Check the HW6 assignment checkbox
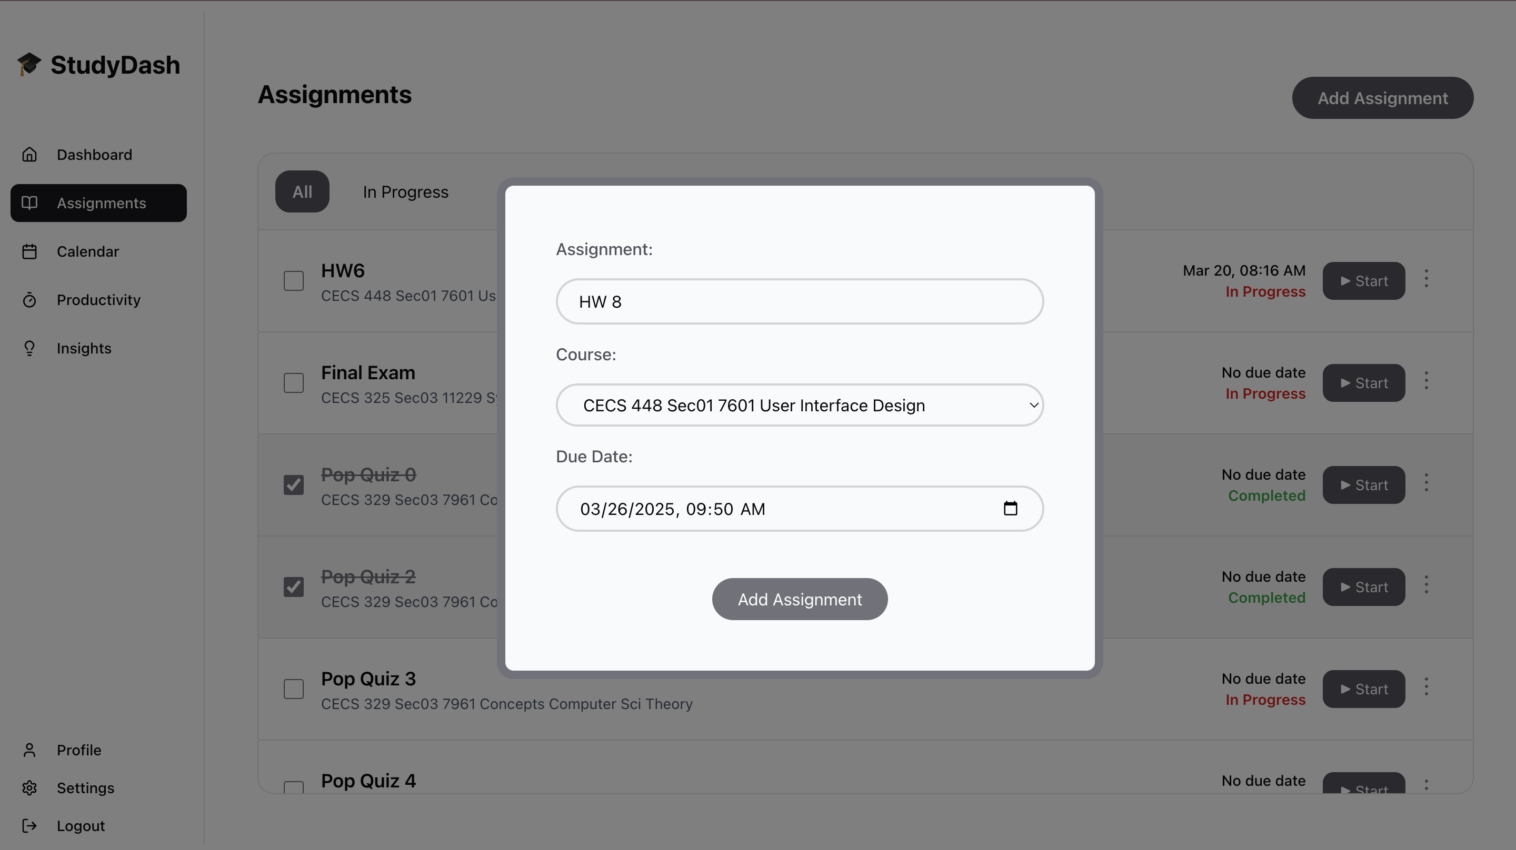The height and width of the screenshot is (850, 1516). [x=294, y=280]
